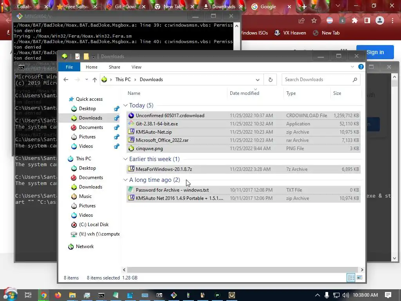This screenshot has width=401, height=301.
Task: Select This PC in navigation pane
Action: 83,159
